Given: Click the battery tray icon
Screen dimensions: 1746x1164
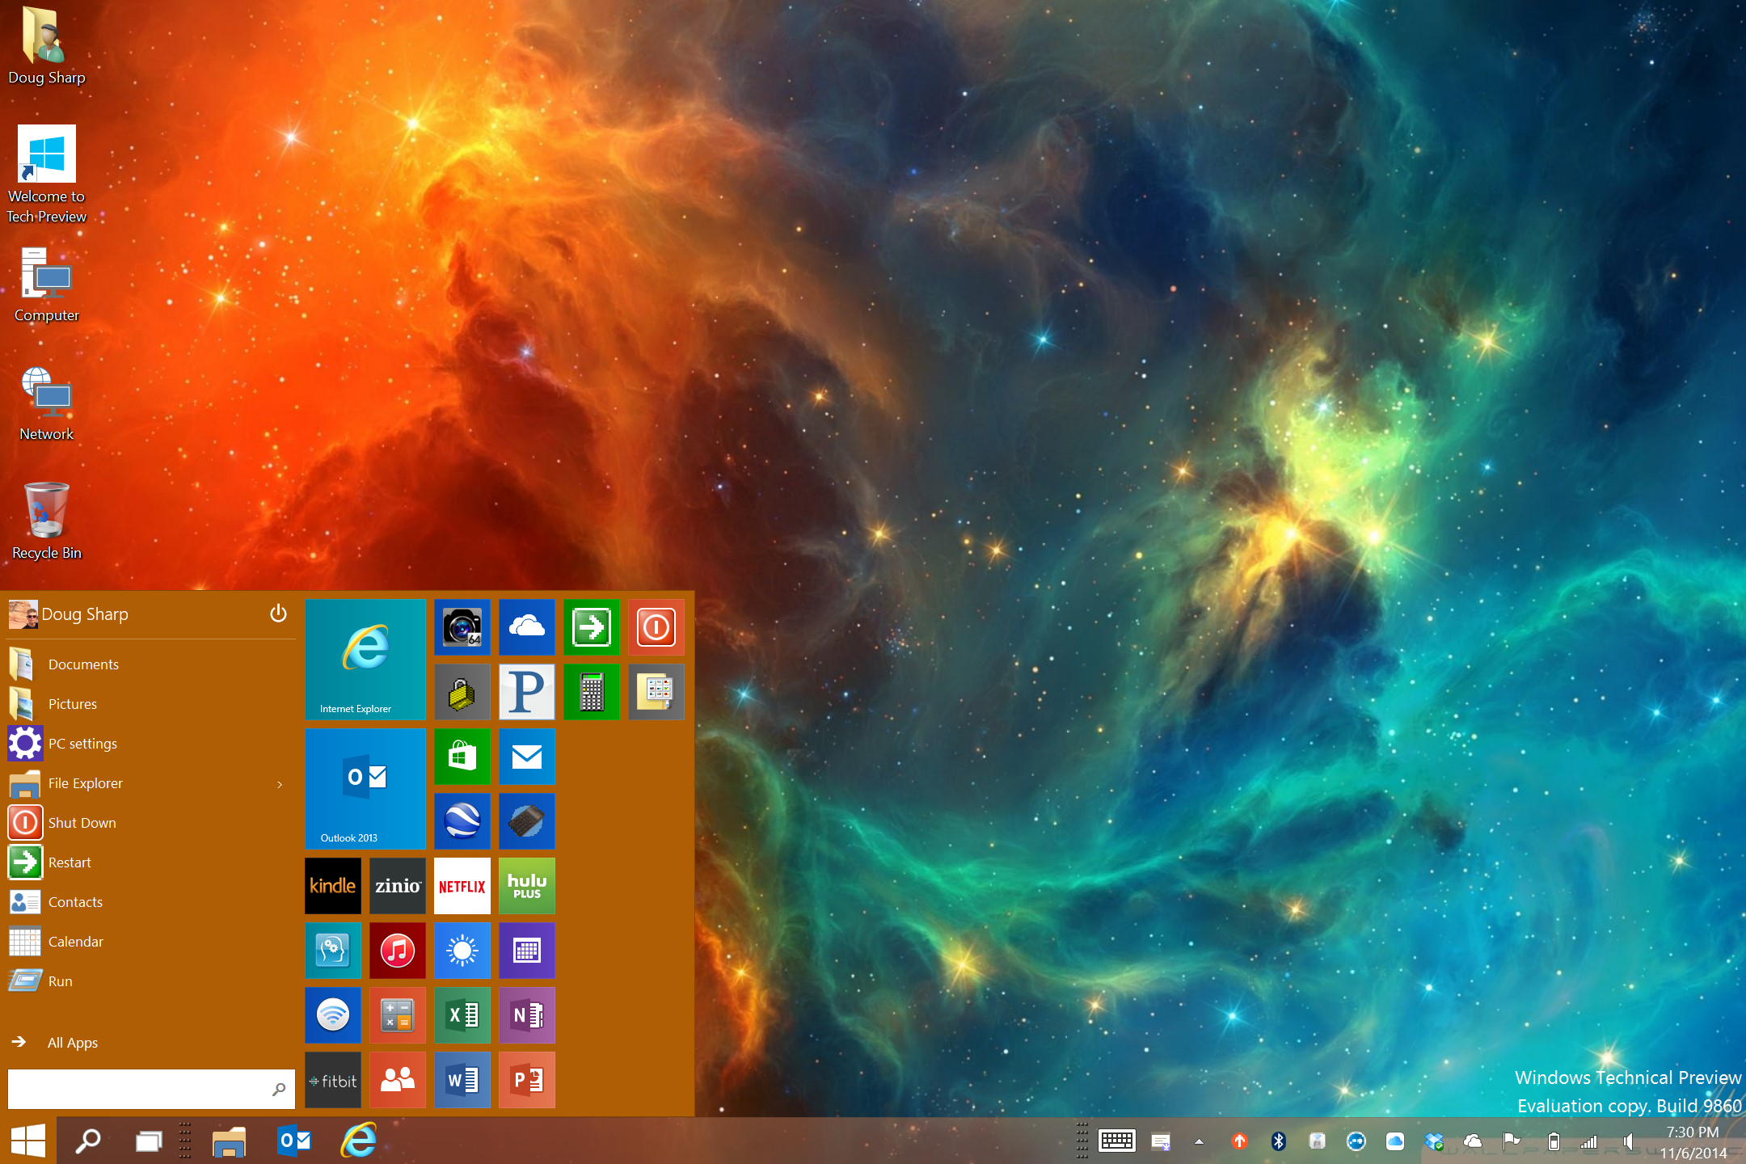Looking at the screenshot, I should pos(1553,1141).
